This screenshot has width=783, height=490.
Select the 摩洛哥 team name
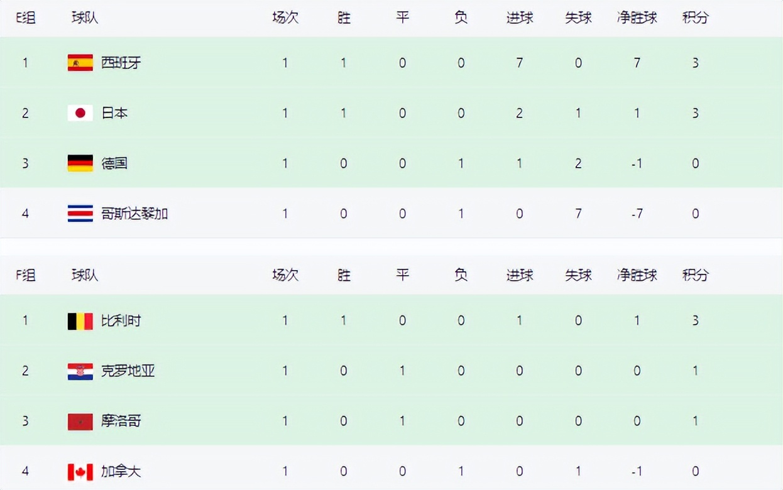pyautogui.click(x=121, y=422)
